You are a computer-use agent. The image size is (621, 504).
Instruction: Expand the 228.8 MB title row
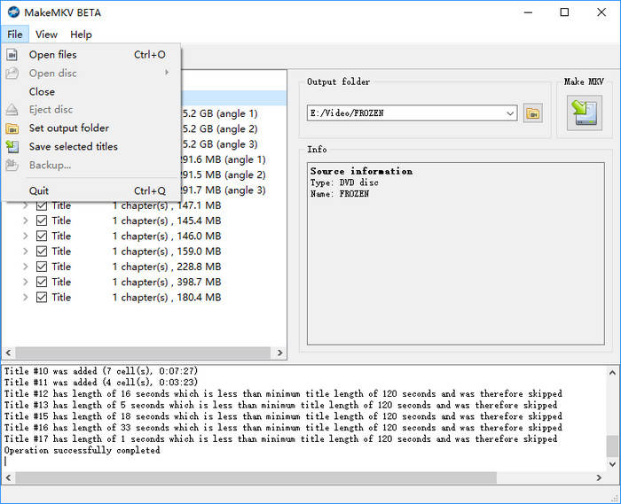point(26,267)
